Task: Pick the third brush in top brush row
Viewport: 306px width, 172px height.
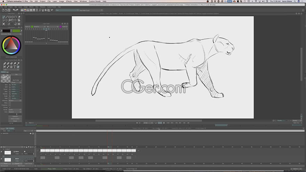Action: (x=11, y=64)
